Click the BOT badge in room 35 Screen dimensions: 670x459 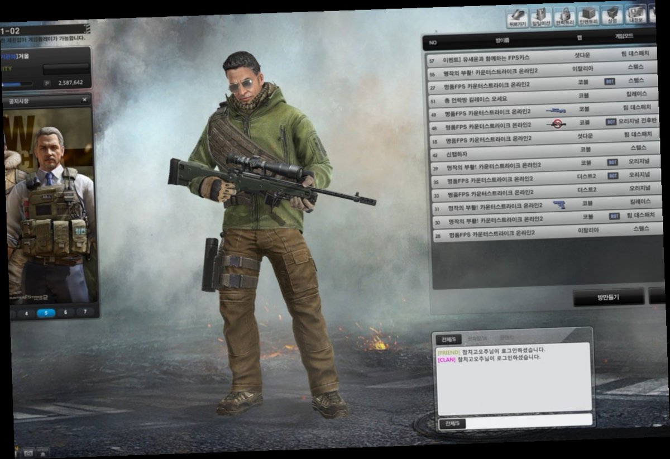(x=613, y=176)
